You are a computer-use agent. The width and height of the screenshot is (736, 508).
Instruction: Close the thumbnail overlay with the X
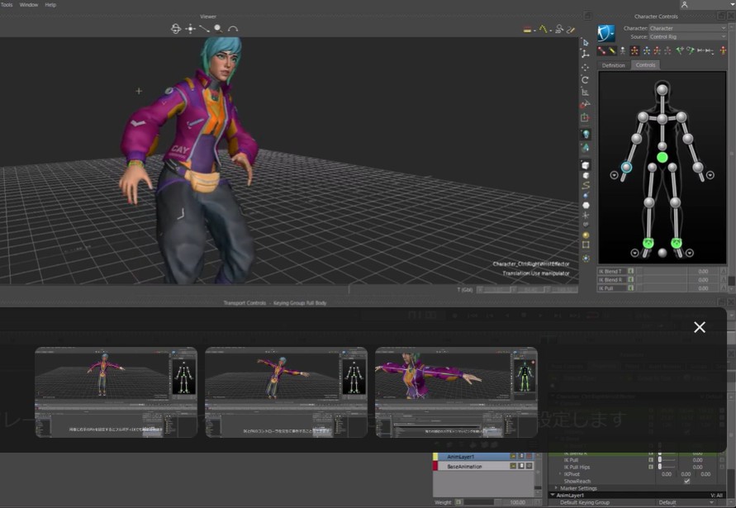click(x=700, y=327)
